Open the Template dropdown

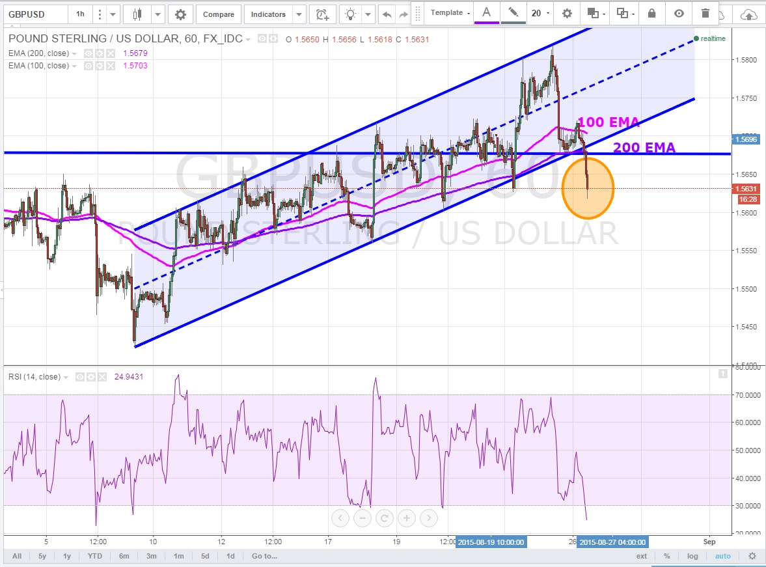[450, 13]
